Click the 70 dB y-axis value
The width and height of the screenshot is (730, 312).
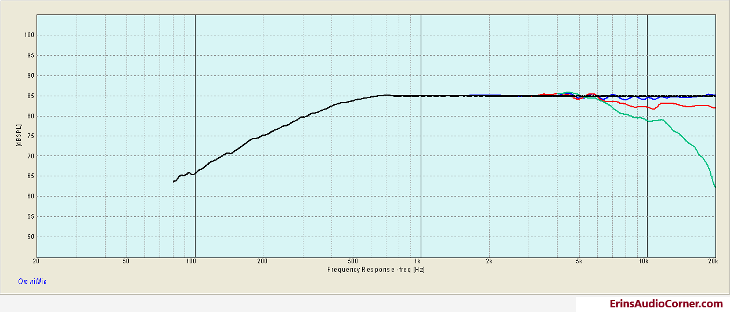click(x=32, y=157)
